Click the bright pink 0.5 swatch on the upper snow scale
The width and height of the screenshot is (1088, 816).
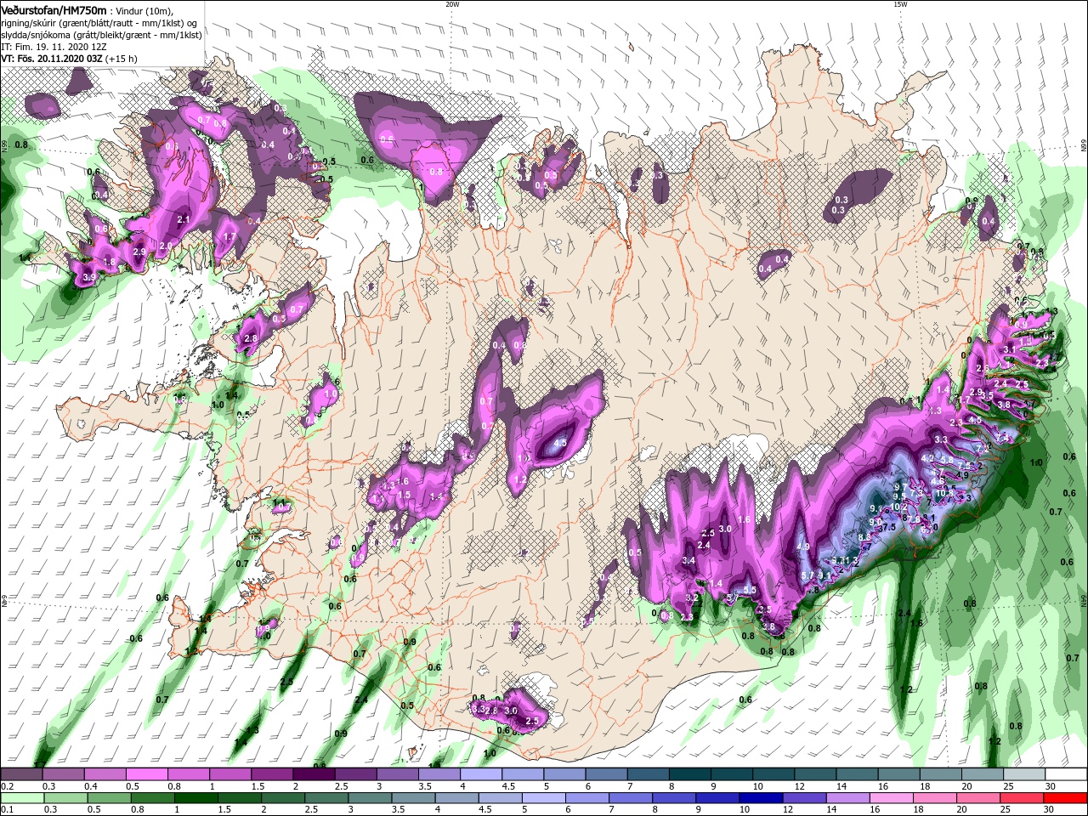click(146, 774)
